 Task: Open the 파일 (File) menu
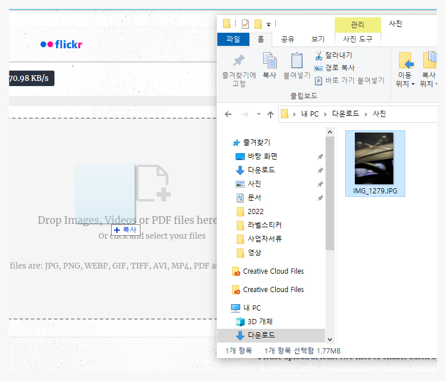coord(233,39)
